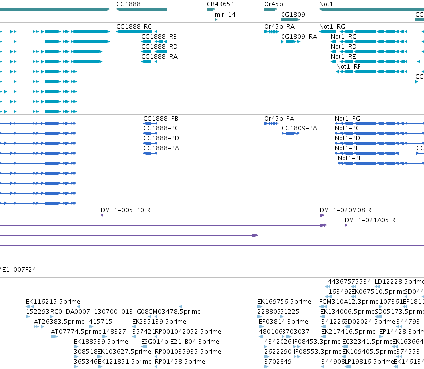The height and width of the screenshot is (369, 424).
Task: Click the CG1809-RA transcript
Action: point(290,42)
